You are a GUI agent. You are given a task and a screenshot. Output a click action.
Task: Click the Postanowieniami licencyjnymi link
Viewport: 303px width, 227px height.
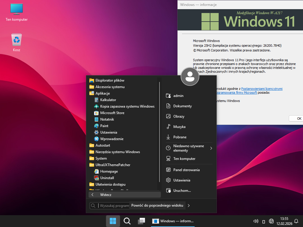click(x=262, y=89)
